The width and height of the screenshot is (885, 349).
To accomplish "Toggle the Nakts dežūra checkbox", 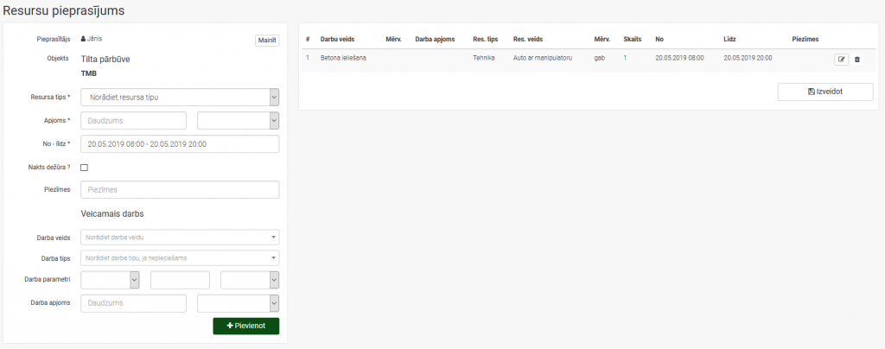I will pyautogui.click(x=85, y=168).
